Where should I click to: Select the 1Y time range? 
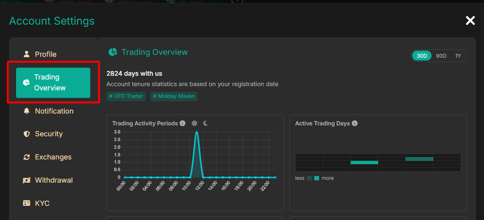click(x=458, y=56)
